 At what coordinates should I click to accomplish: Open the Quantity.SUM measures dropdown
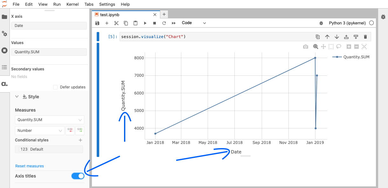tap(49, 120)
